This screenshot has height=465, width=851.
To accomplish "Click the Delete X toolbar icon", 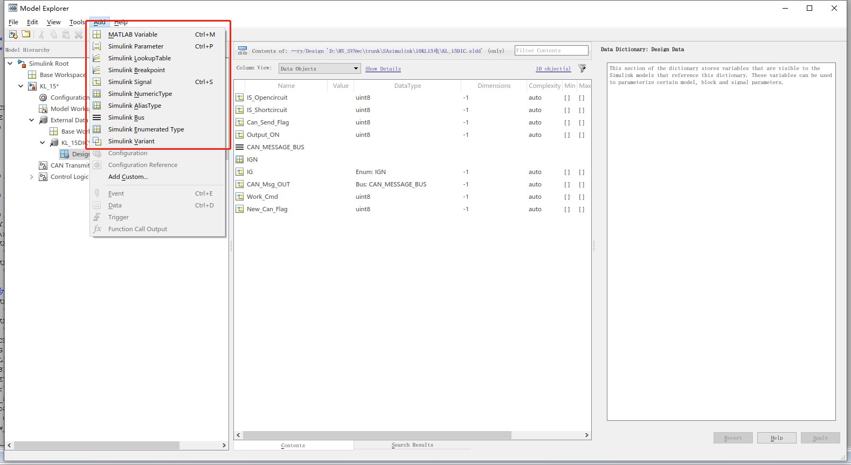I will click(79, 34).
